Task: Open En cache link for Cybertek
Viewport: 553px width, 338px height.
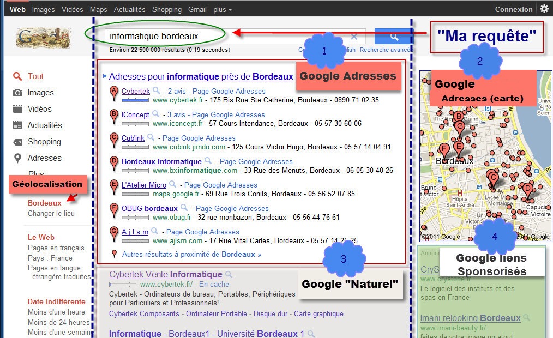Action: coord(214,285)
